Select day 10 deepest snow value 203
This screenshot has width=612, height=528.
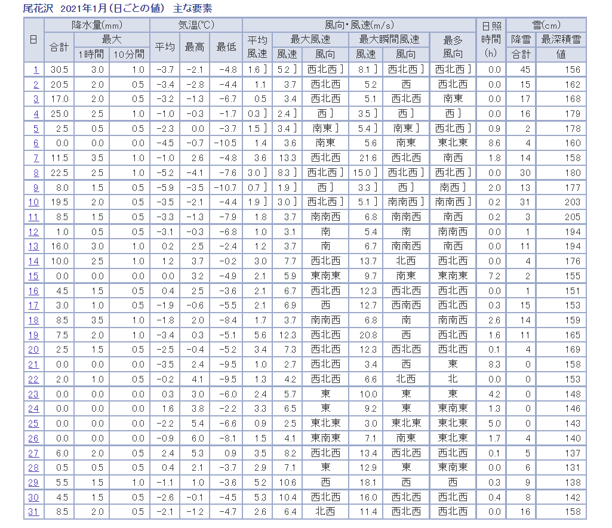point(573,202)
